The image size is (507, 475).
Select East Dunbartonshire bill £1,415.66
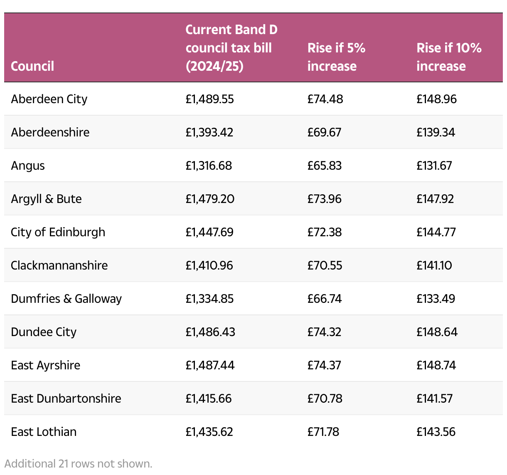point(209,398)
